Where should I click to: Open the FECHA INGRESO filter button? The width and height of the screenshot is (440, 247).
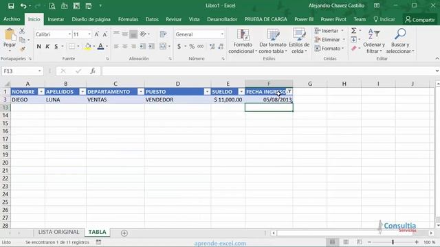click(289, 92)
